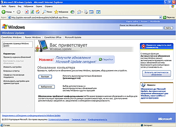
Task: Click the page icon in the address bar
Action: coord(10,18)
